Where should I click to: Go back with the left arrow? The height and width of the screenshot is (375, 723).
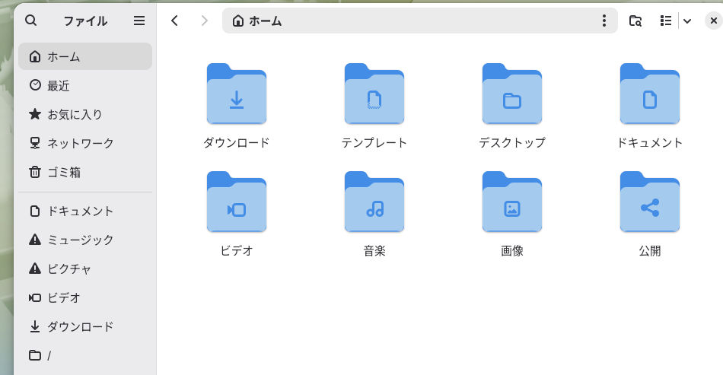[174, 21]
